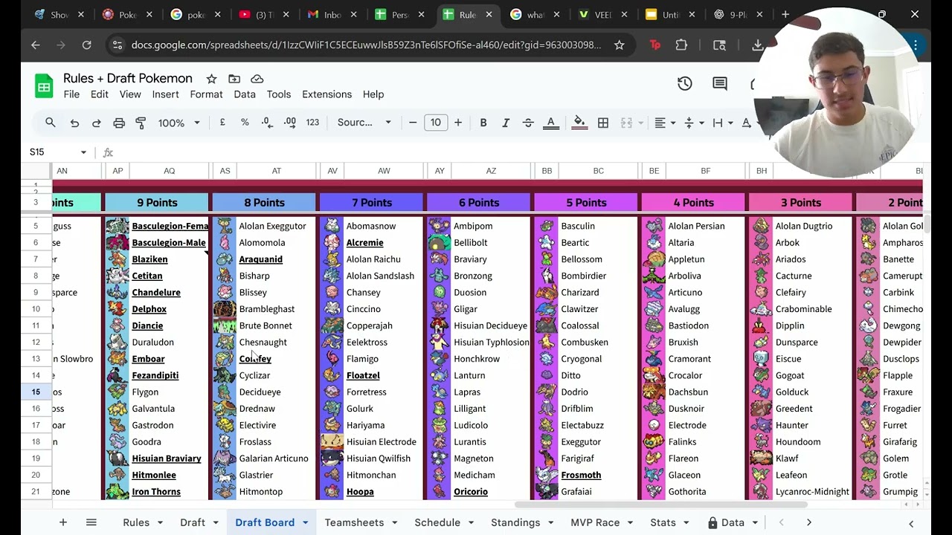This screenshot has height=535, width=952.
Task: Click the move to folder icon
Action: click(x=234, y=79)
